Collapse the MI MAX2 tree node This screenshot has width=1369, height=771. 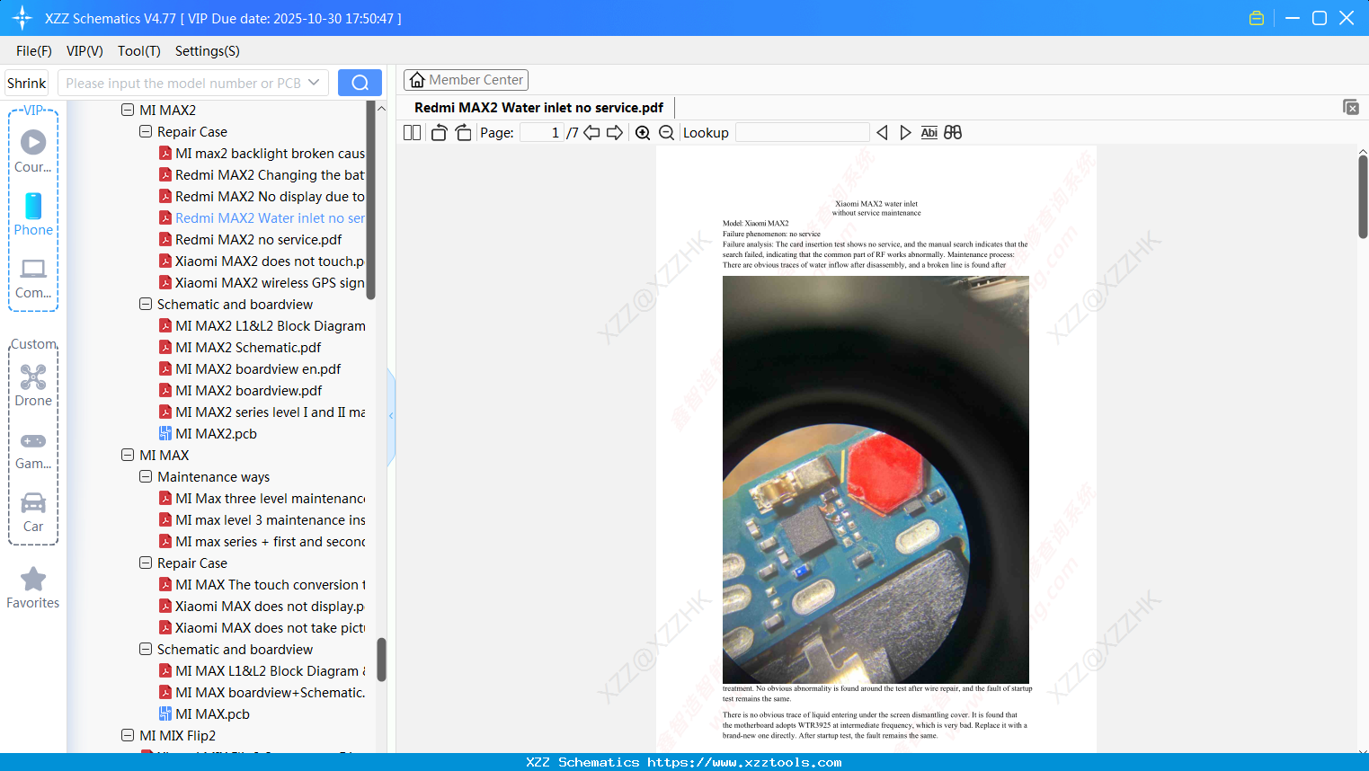128,110
